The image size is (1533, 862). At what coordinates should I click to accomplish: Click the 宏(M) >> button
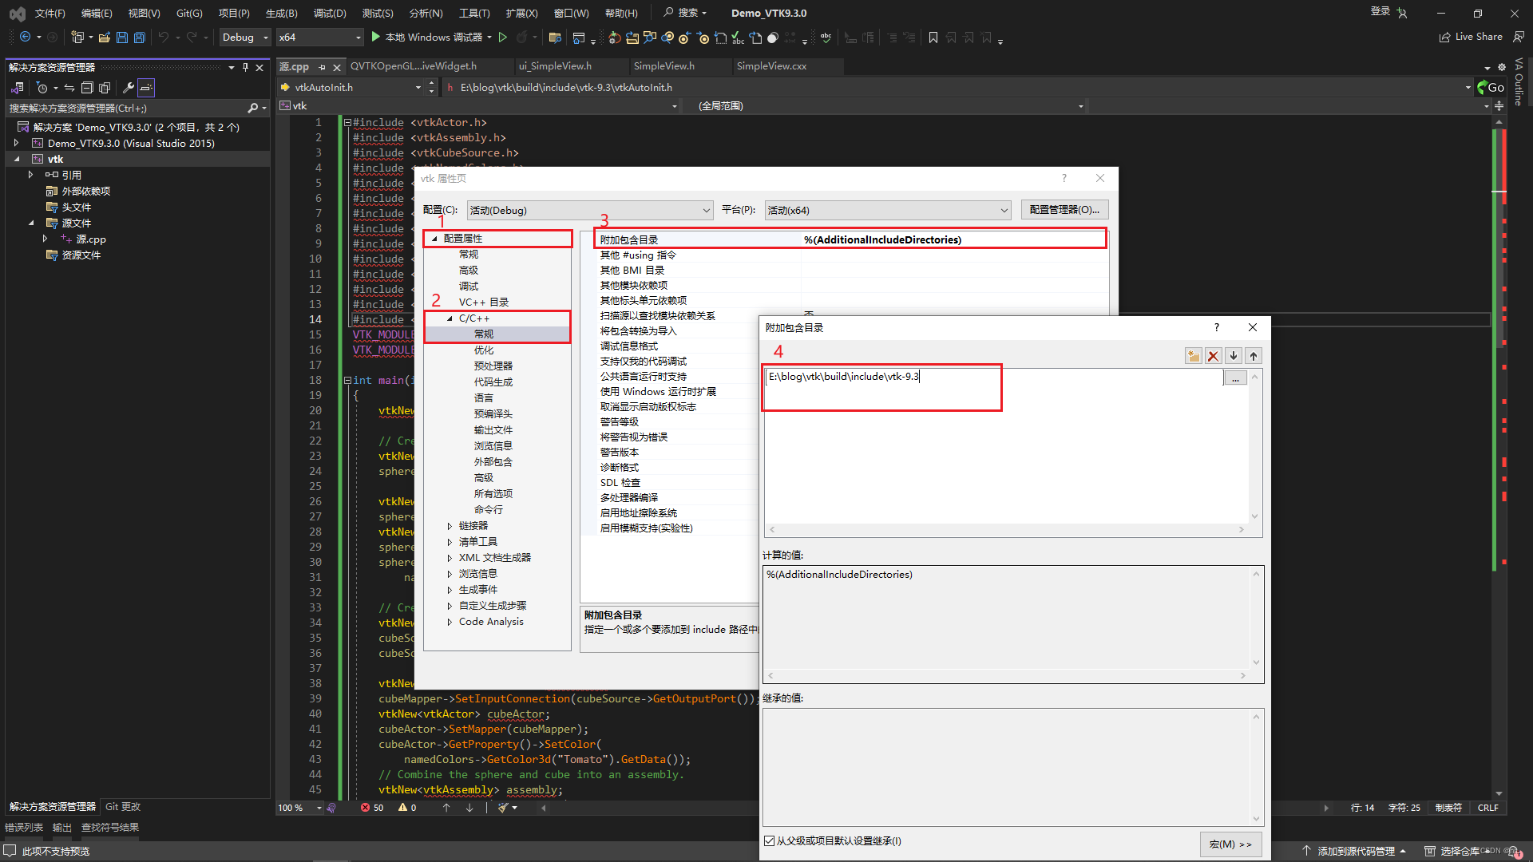point(1230,844)
